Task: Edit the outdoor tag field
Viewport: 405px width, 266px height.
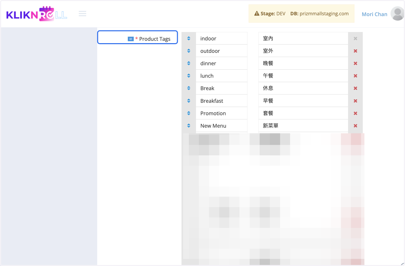Action: point(221,51)
